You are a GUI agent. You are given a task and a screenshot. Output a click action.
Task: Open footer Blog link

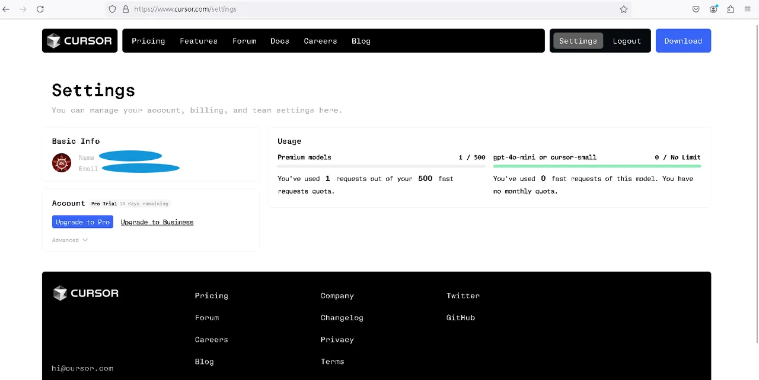205,362
